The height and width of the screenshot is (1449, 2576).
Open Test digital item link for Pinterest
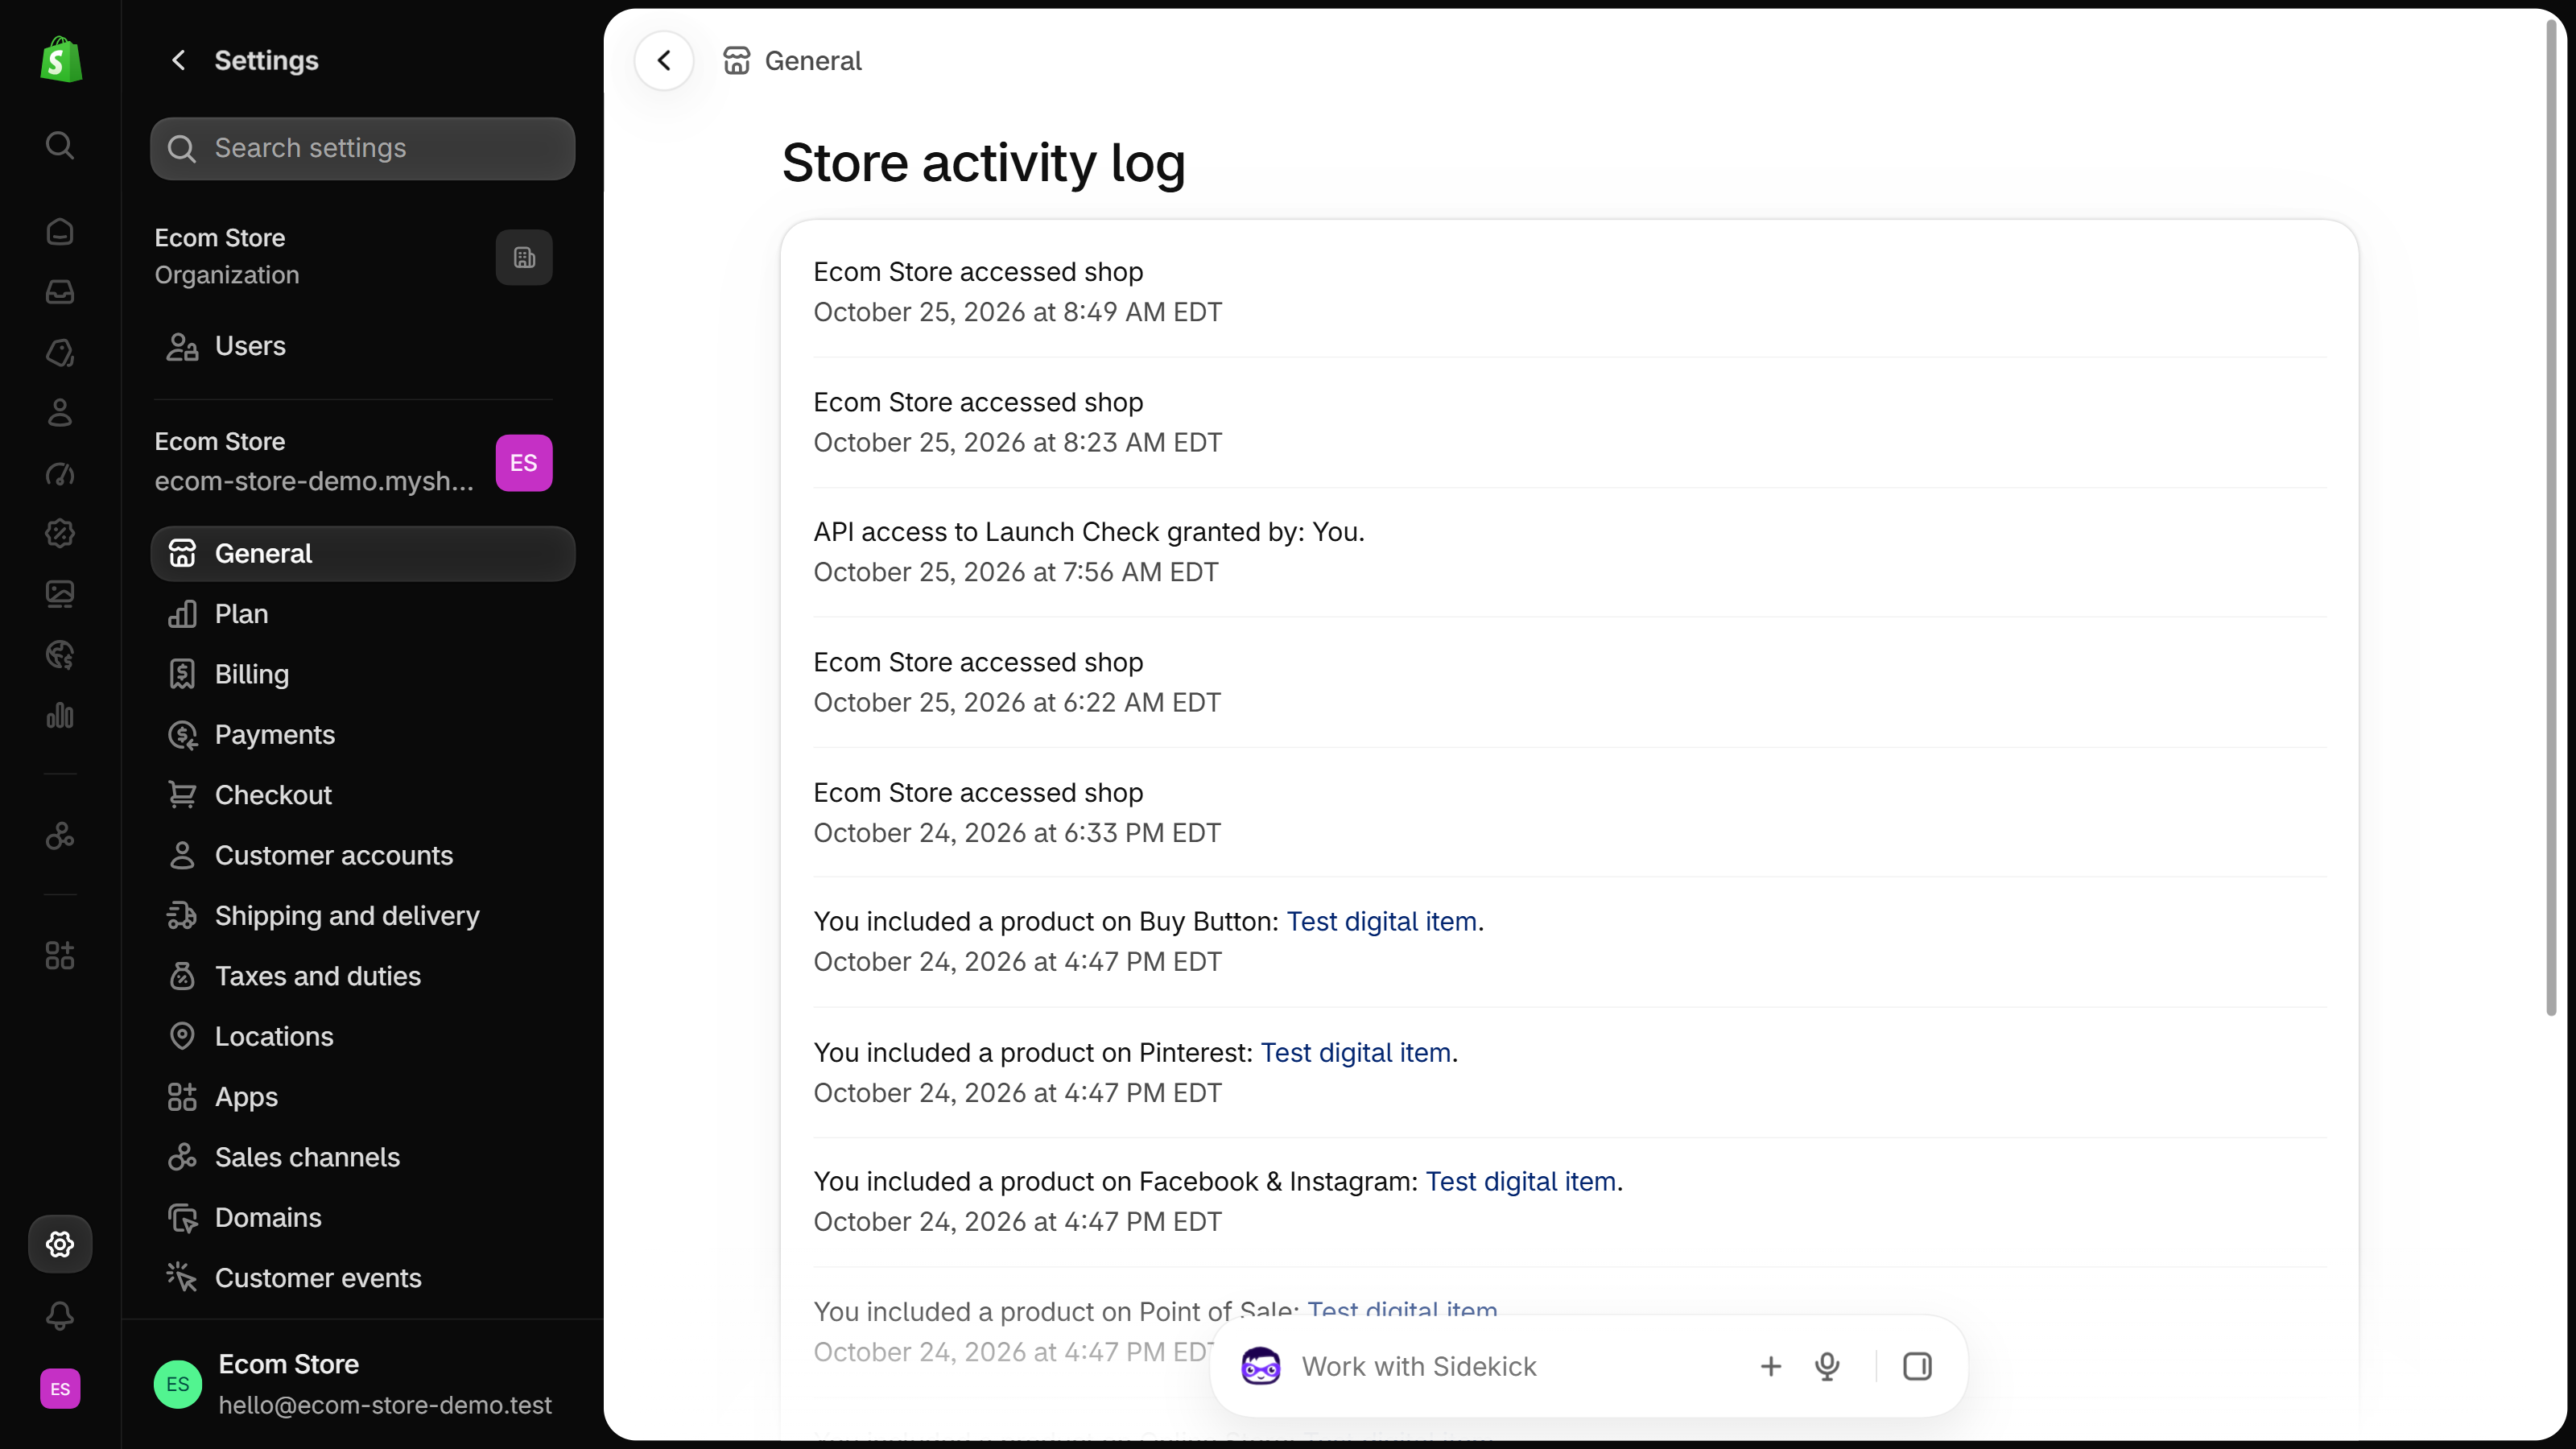[x=1355, y=1053]
